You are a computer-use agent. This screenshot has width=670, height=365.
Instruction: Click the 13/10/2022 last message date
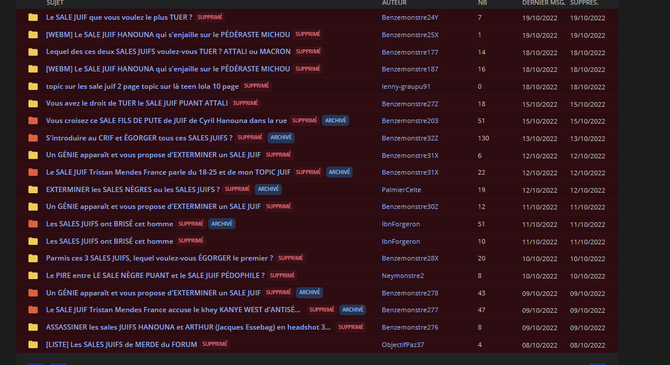pyautogui.click(x=539, y=139)
